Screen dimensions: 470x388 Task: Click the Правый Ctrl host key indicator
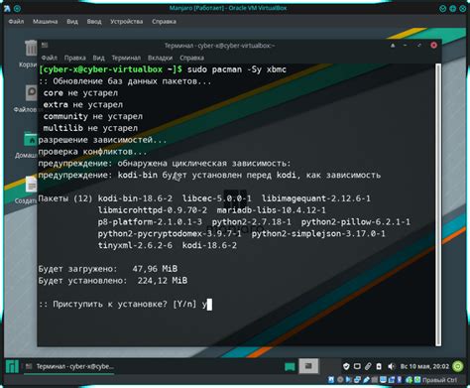[x=439, y=380]
